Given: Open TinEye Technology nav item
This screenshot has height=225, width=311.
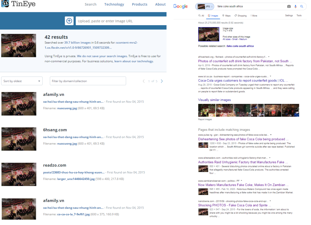Looking at the screenshot, I should pyautogui.click(x=114, y=4).
